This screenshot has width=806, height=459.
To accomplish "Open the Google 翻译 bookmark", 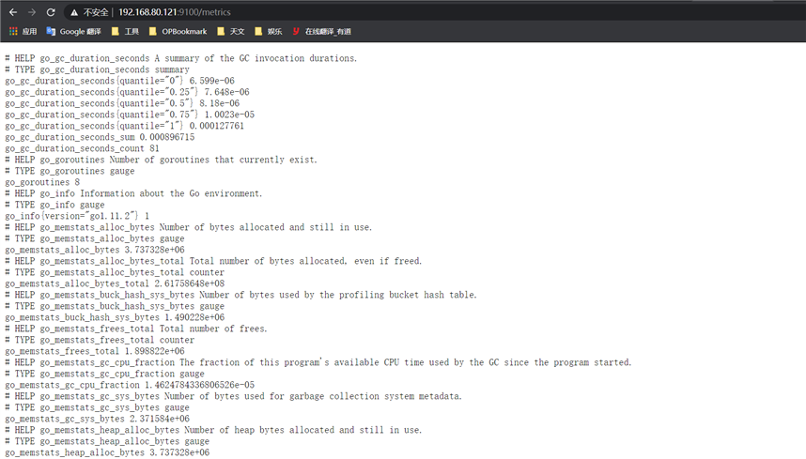I will pos(73,31).
